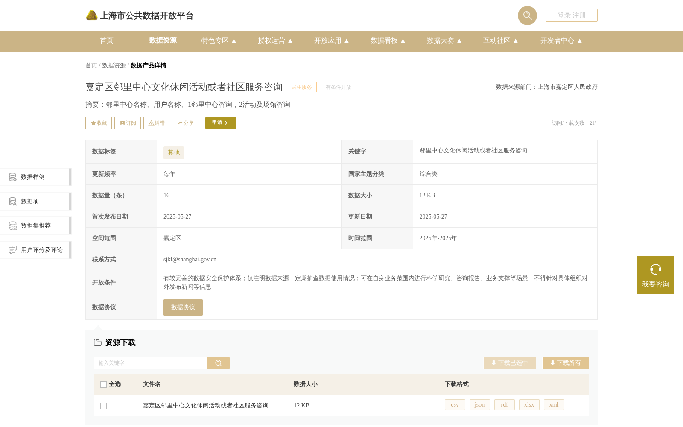This screenshot has height=427, width=683.
Task: Click the warning triangle icon in 纠错
Action: [151, 123]
